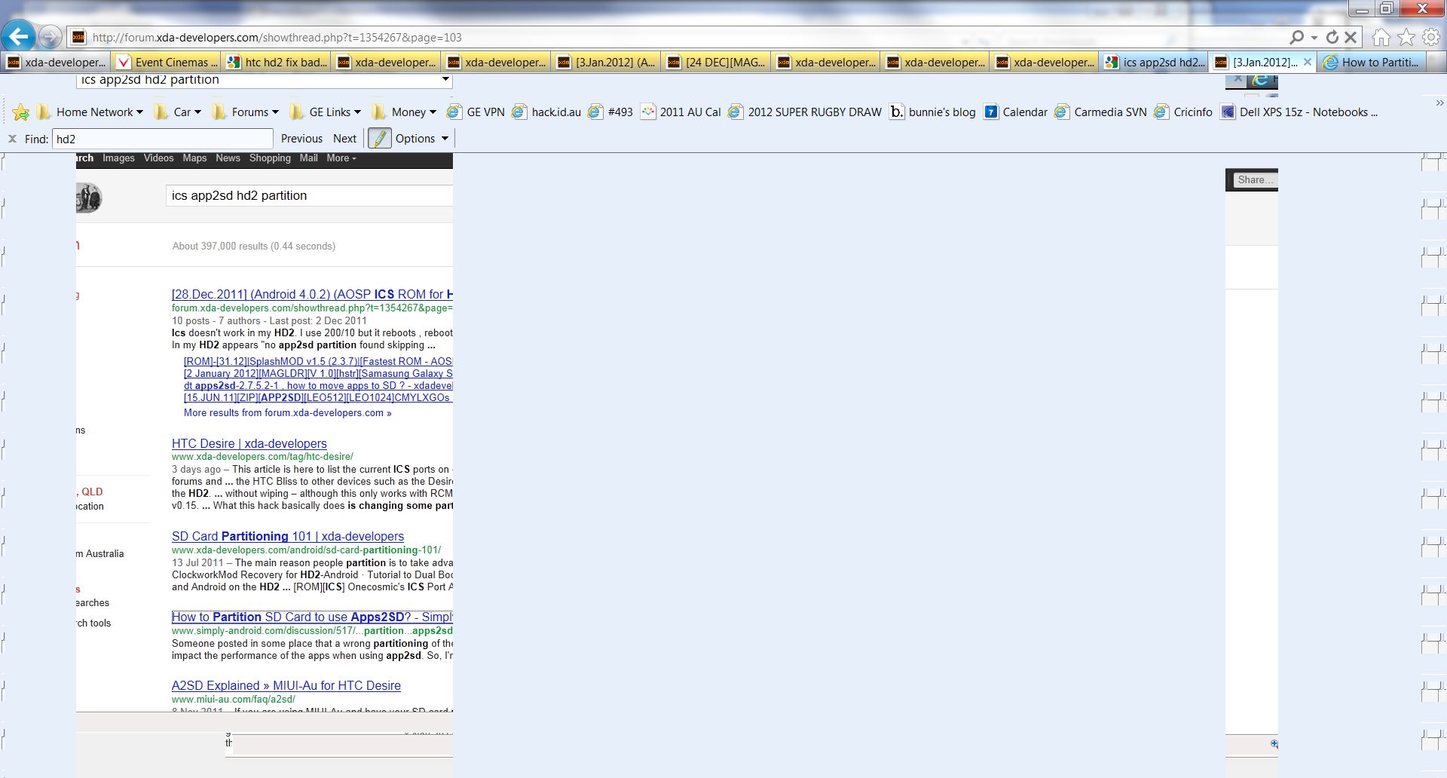Click Mail in the Google top bar
The width and height of the screenshot is (1447, 778).
tap(308, 158)
